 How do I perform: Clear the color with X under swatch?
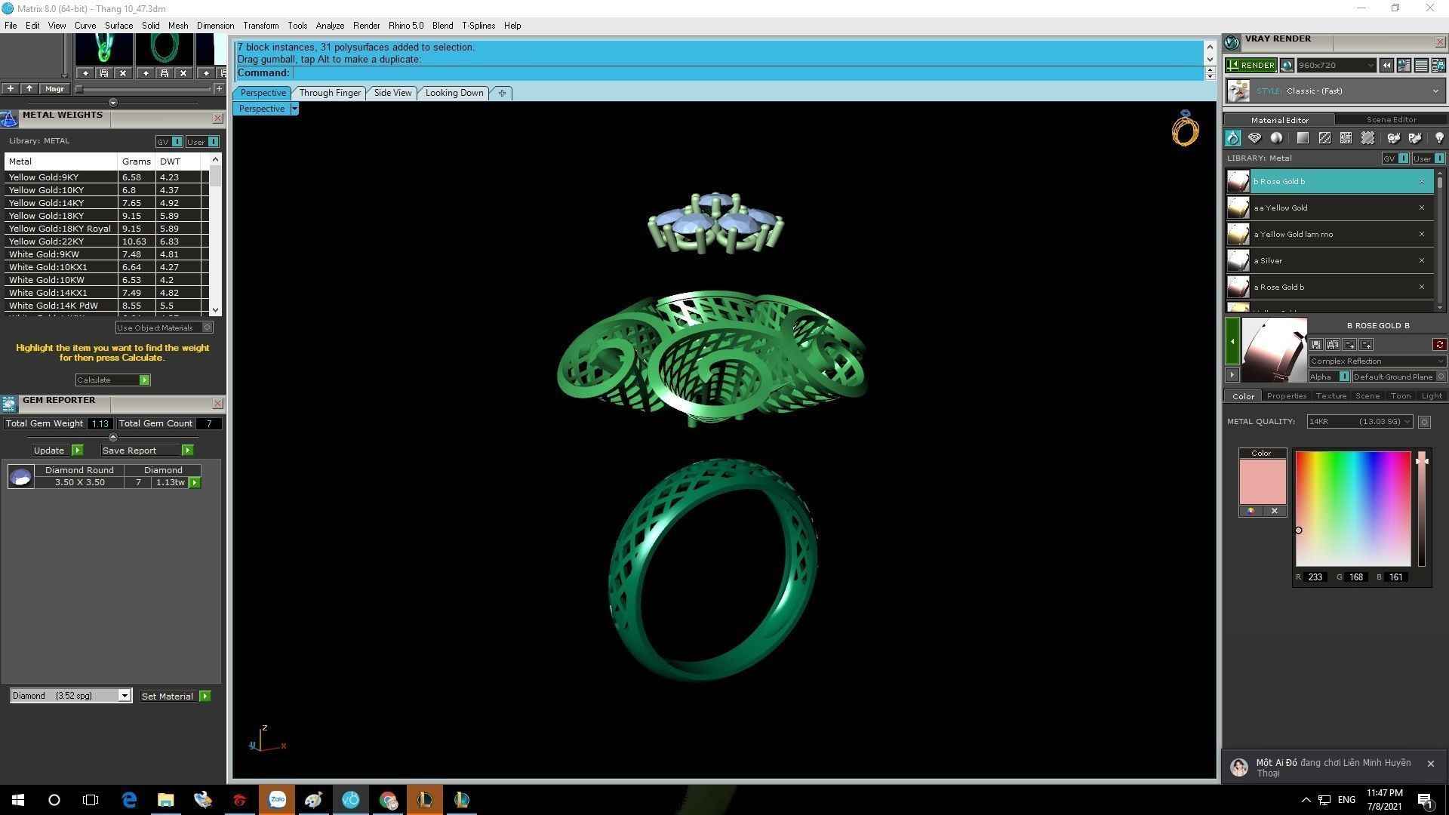click(x=1275, y=511)
